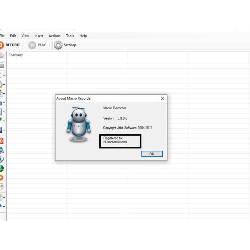The width and height of the screenshot is (250, 250).
Task: Open the dropdown arrow beside PLAY
Action: 49,45
